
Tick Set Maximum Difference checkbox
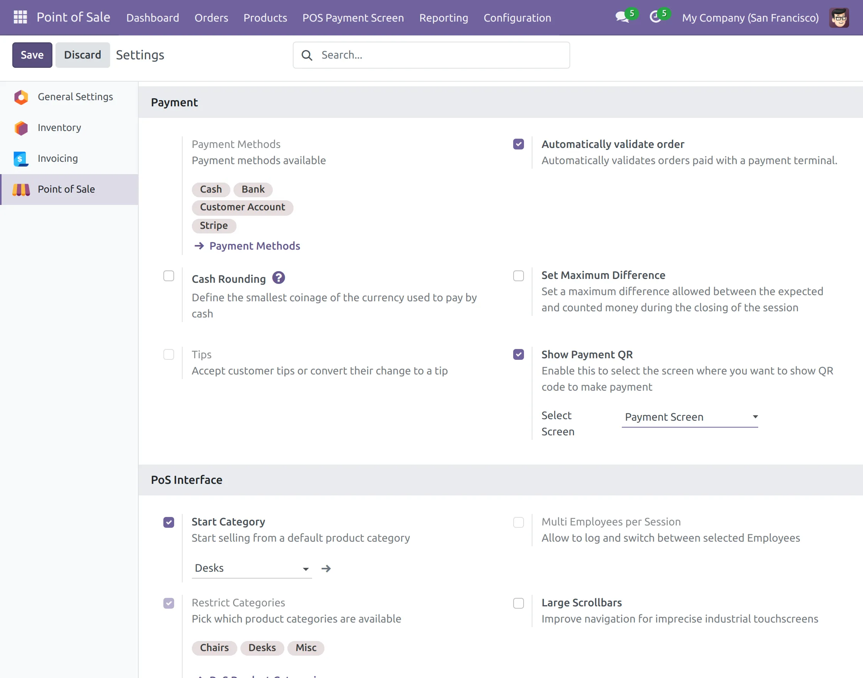point(518,276)
